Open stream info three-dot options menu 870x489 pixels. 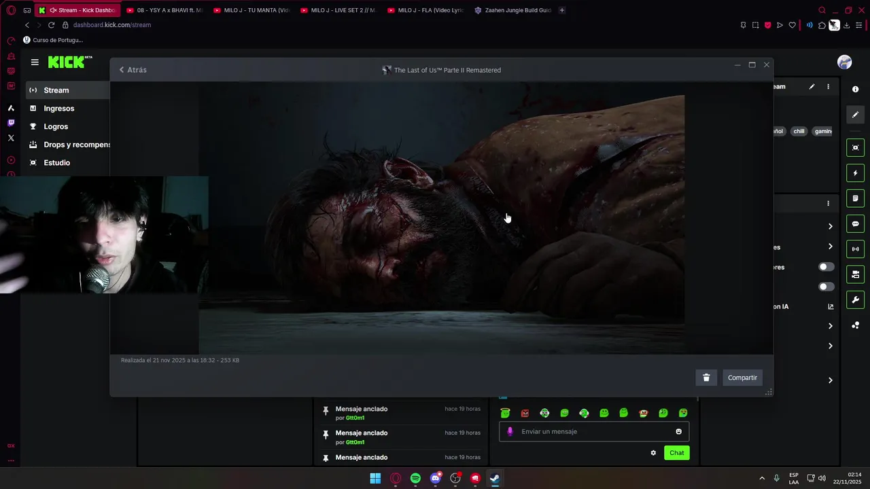pyautogui.click(x=828, y=87)
